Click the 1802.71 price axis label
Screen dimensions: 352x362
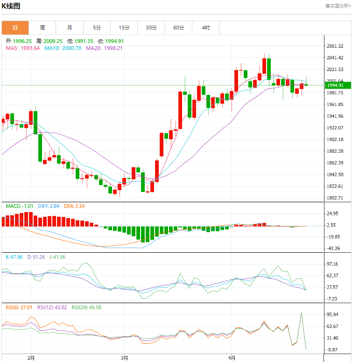point(335,198)
